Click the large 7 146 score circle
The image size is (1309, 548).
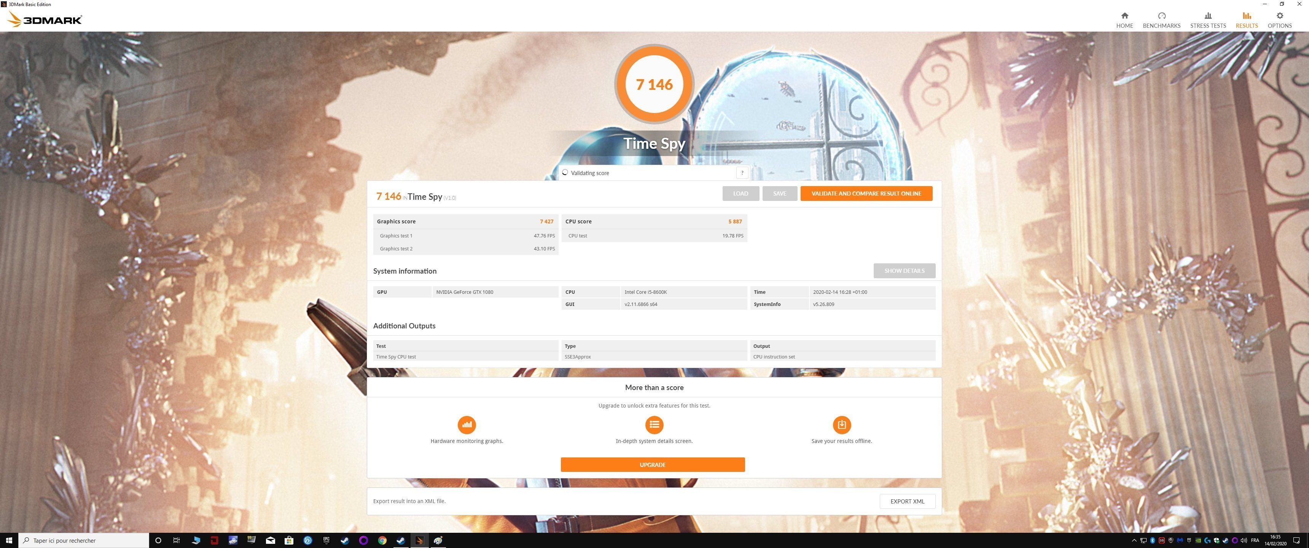[x=654, y=84]
